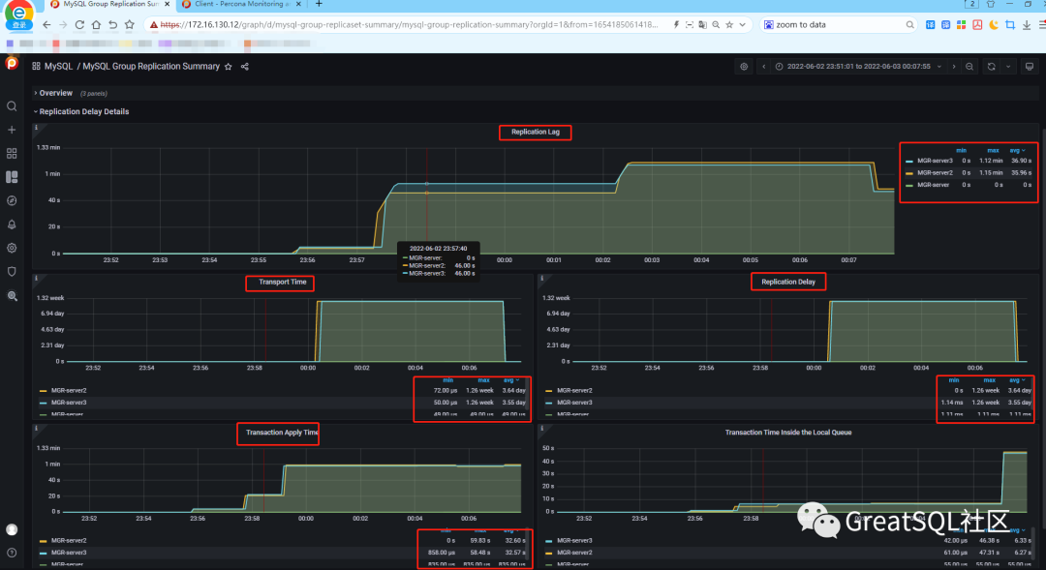The height and width of the screenshot is (570, 1046).
Task: Open the Alerting bell icon in sidebar
Action: [12, 224]
